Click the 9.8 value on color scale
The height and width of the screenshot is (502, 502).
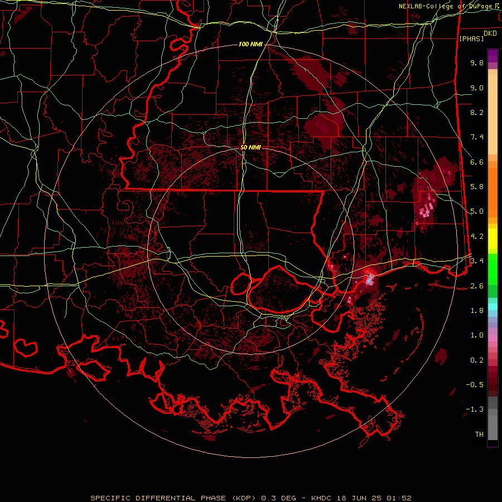click(x=477, y=63)
